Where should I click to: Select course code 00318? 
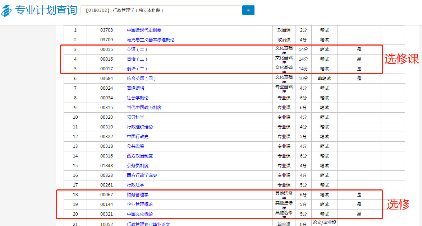106,146
